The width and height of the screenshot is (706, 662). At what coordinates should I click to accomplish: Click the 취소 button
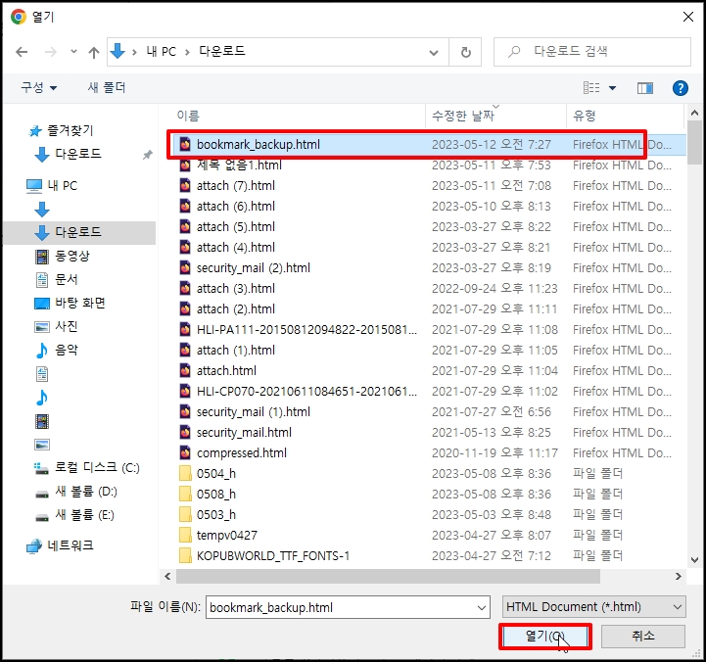642,637
